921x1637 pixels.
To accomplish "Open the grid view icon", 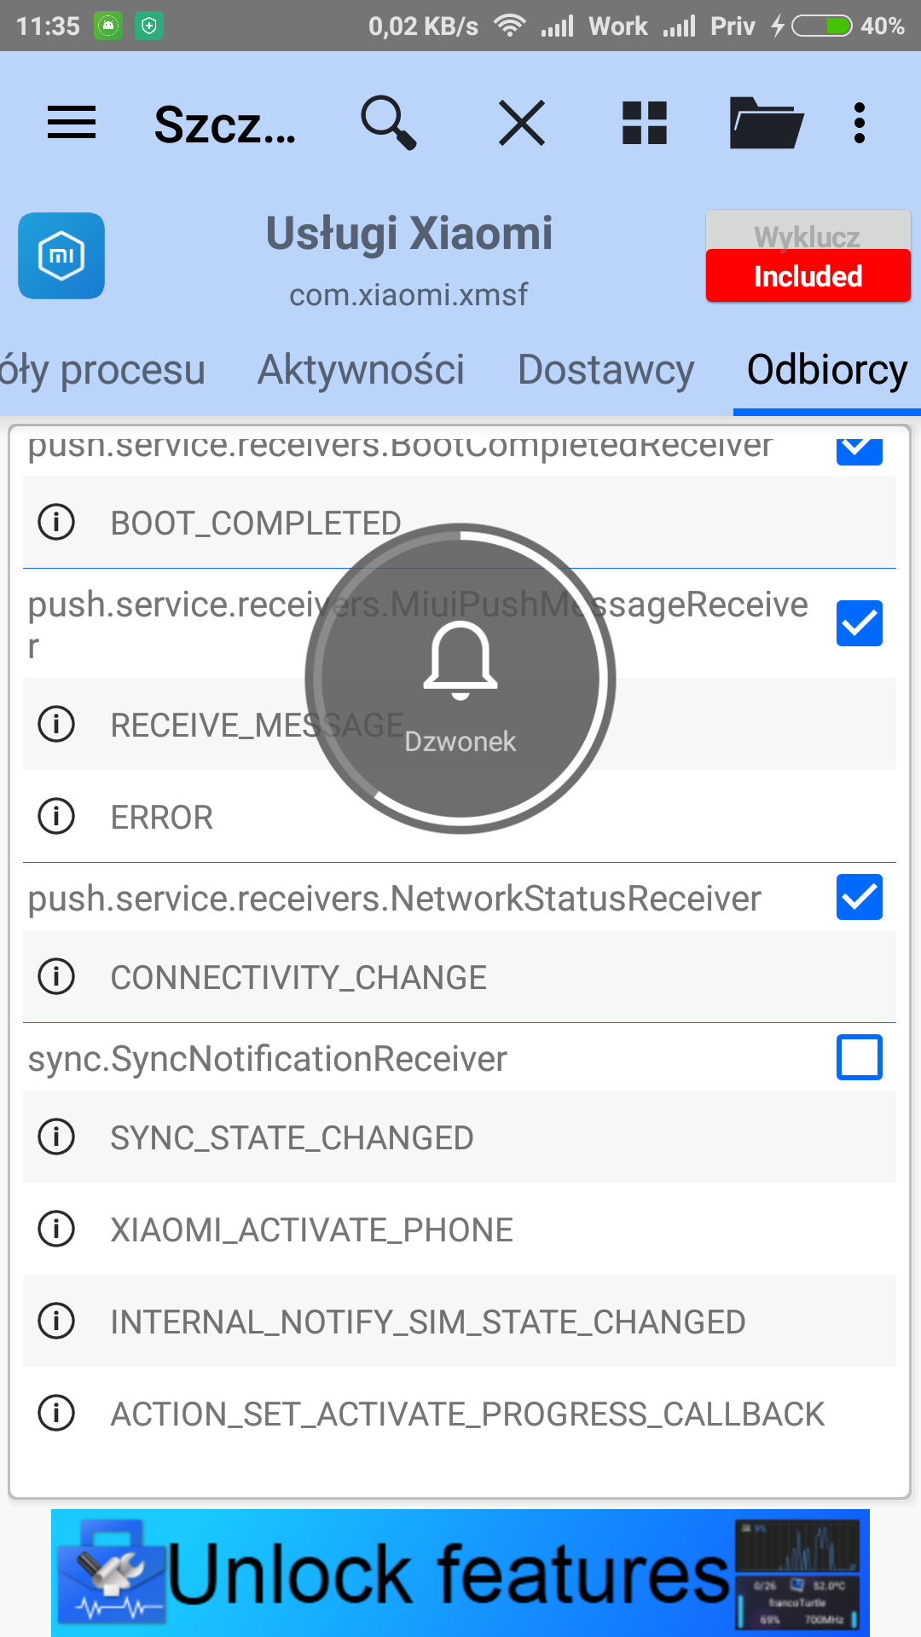I will click(x=645, y=123).
